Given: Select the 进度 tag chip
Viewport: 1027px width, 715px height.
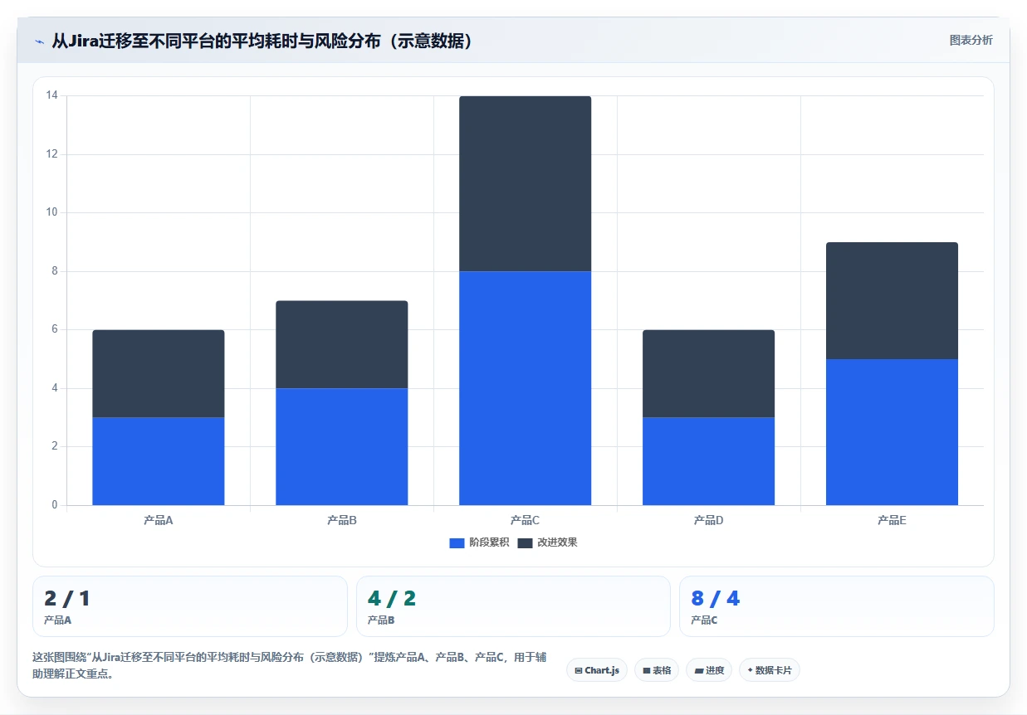Looking at the screenshot, I should click(x=709, y=670).
